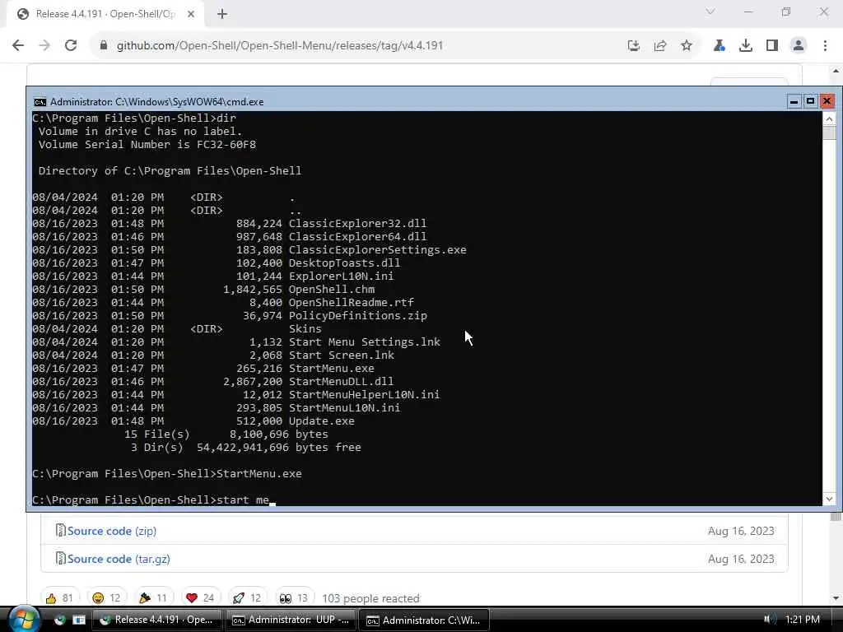This screenshot has width=843, height=632.
Task: Open the tab search chevron
Action: coord(710,12)
